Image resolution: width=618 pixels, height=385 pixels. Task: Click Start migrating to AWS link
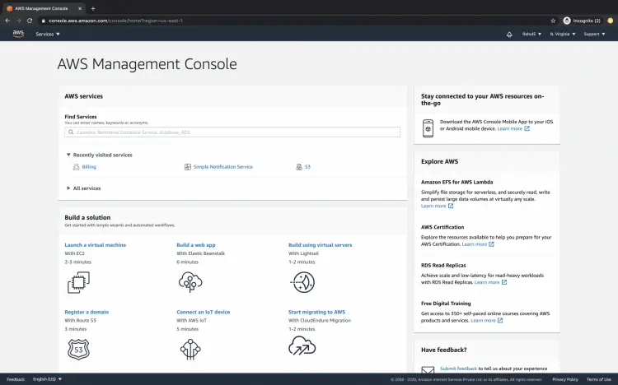[x=316, y=312]
